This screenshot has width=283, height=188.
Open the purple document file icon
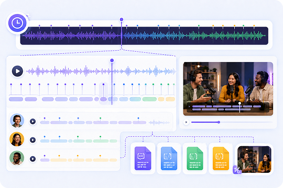pyautogui.click(x=143, y=159)
